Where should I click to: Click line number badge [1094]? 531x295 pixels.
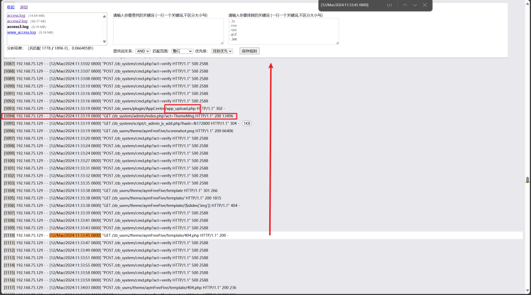tap(9, 116)
